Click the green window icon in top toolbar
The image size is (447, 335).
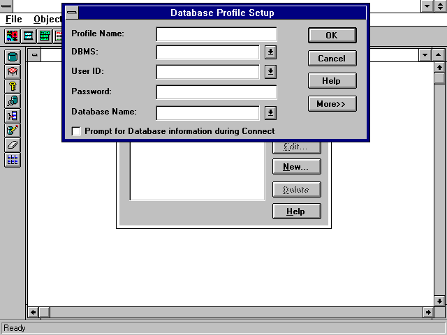45,35
